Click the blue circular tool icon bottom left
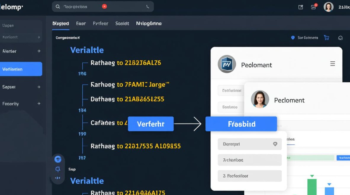The height and width of the screenshot is (195, 350). click(x=58, y=159)
